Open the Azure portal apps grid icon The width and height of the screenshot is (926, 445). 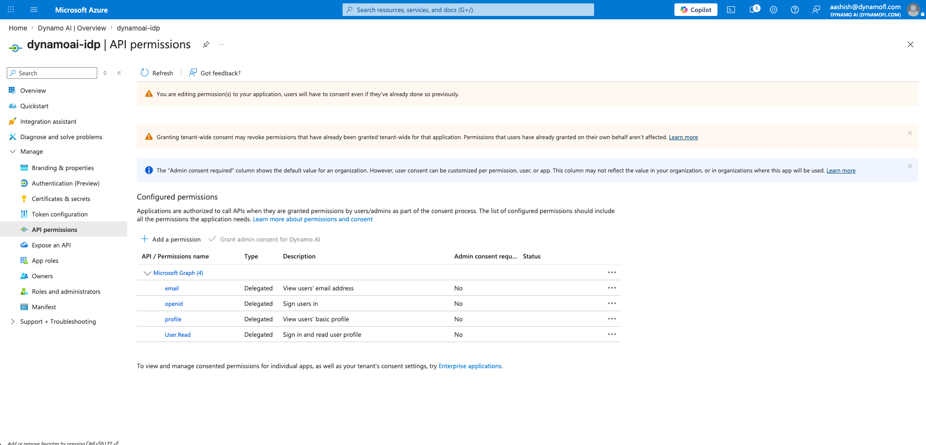point(11,10)
